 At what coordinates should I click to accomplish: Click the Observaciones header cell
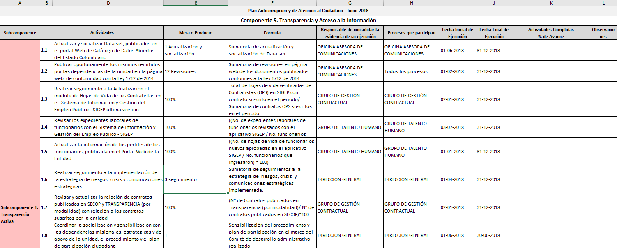coord(603,33)
